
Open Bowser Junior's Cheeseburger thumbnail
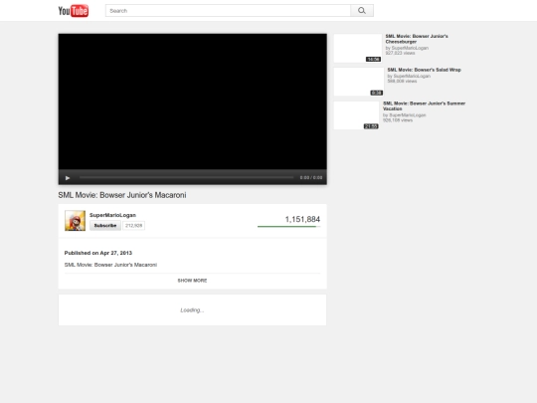(x=358, y=49)
